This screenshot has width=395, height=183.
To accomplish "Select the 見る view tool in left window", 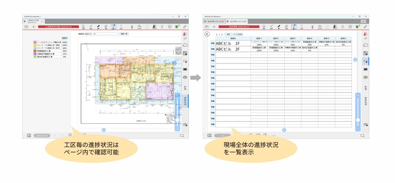I will tap(84, 27).
